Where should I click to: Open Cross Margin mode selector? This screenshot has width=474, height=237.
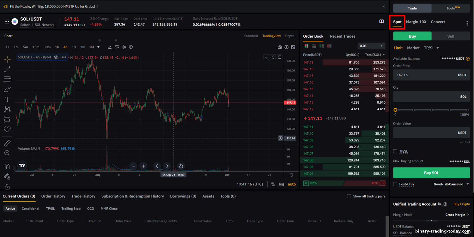click(457, 215)
